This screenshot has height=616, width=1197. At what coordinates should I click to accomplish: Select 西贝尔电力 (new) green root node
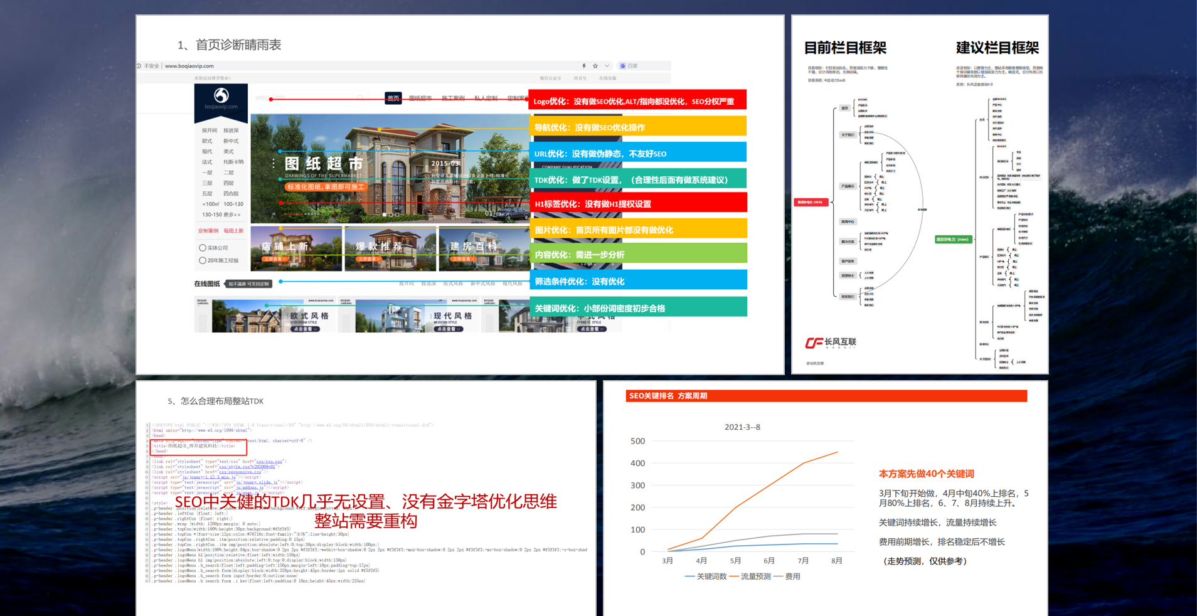(x=954, y=239)
